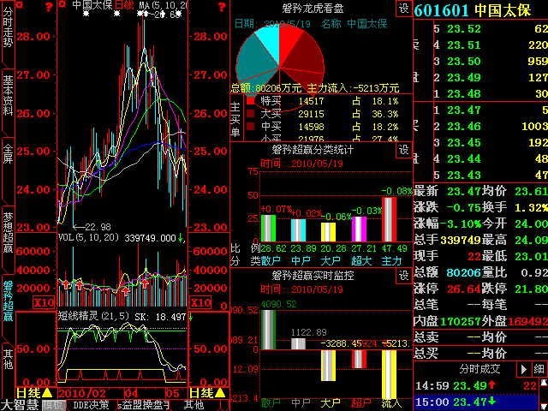Click the 2010/02 date on the time axis
Screen dimensions: 548x411
tap(81, 393)
